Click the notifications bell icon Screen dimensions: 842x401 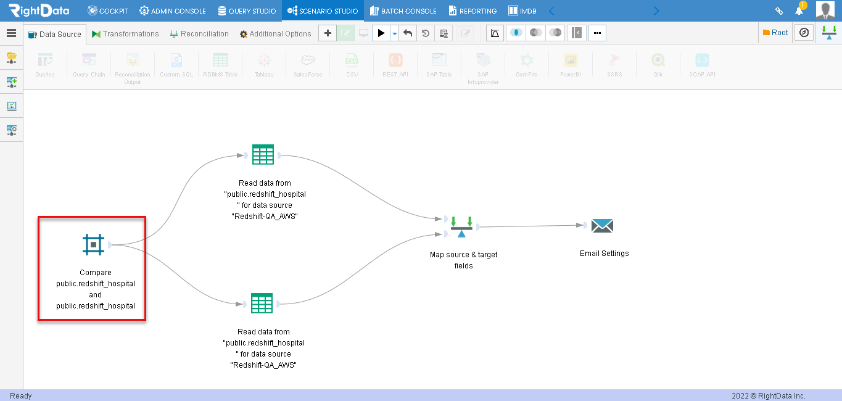point(799,10)
